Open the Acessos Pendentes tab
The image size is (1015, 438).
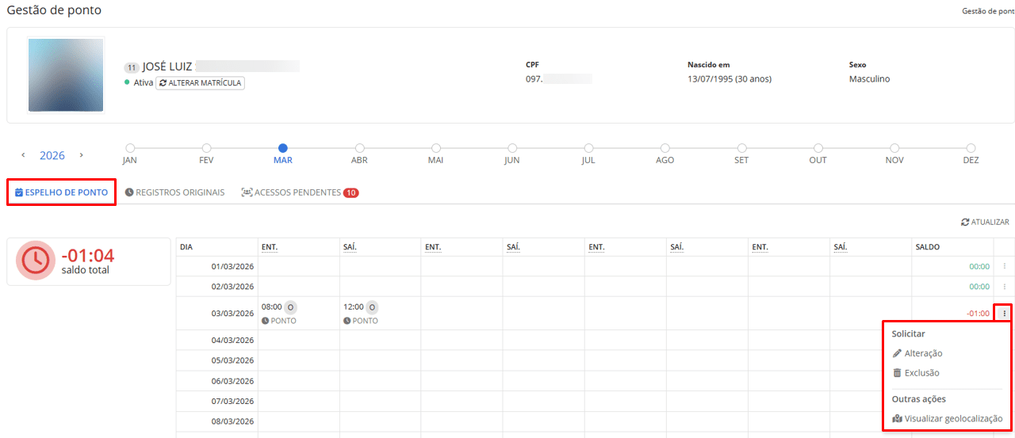(299, 192)
